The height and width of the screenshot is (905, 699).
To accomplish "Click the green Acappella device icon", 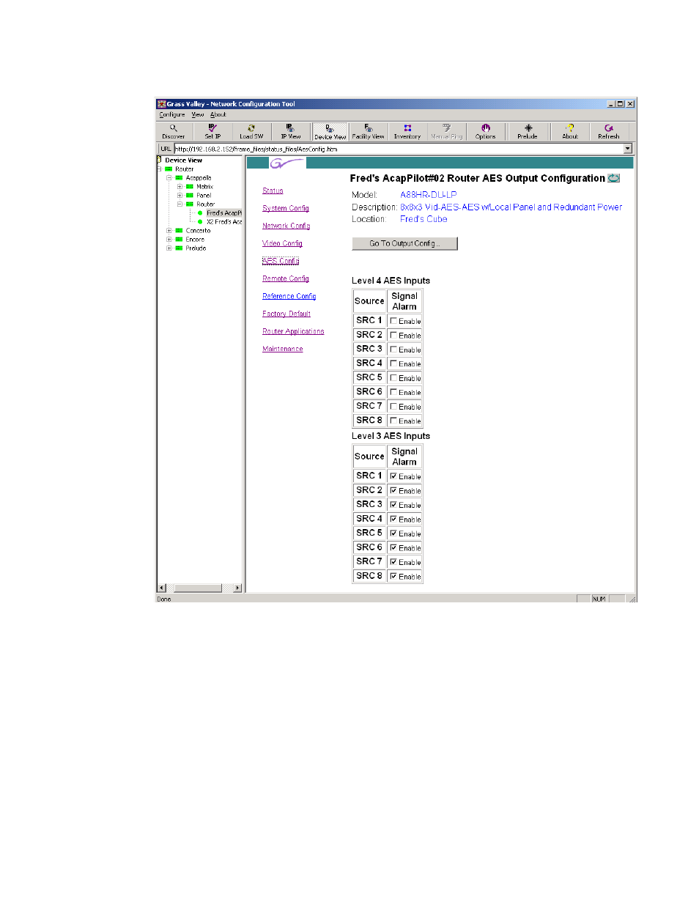I will [x=179, y=178].
